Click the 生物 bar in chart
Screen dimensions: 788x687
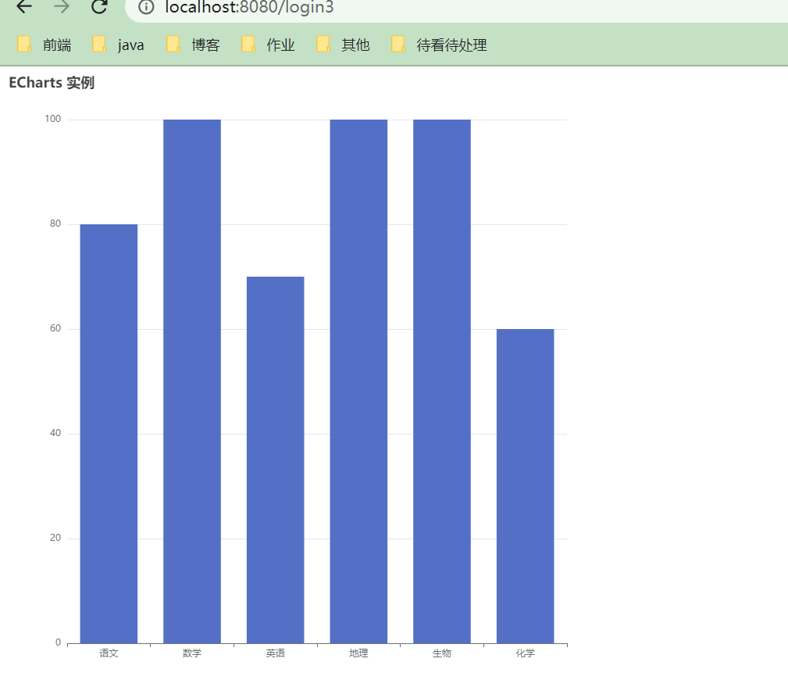(442, 381)
